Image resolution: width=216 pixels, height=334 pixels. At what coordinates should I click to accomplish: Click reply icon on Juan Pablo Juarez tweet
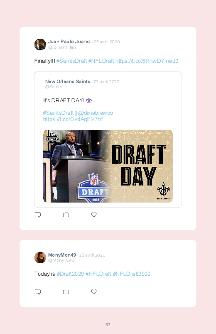(x=38, y=215)
